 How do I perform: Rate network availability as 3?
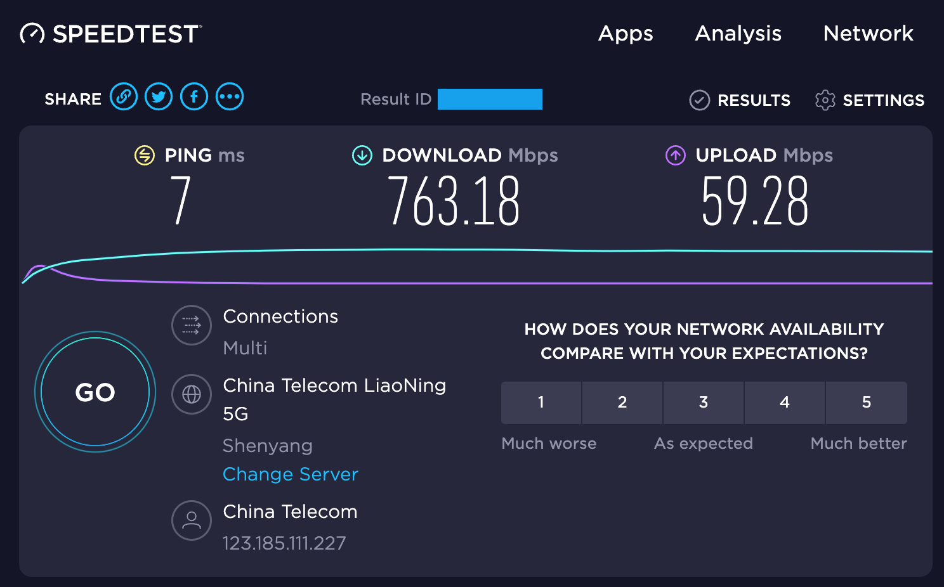point(704,403)
